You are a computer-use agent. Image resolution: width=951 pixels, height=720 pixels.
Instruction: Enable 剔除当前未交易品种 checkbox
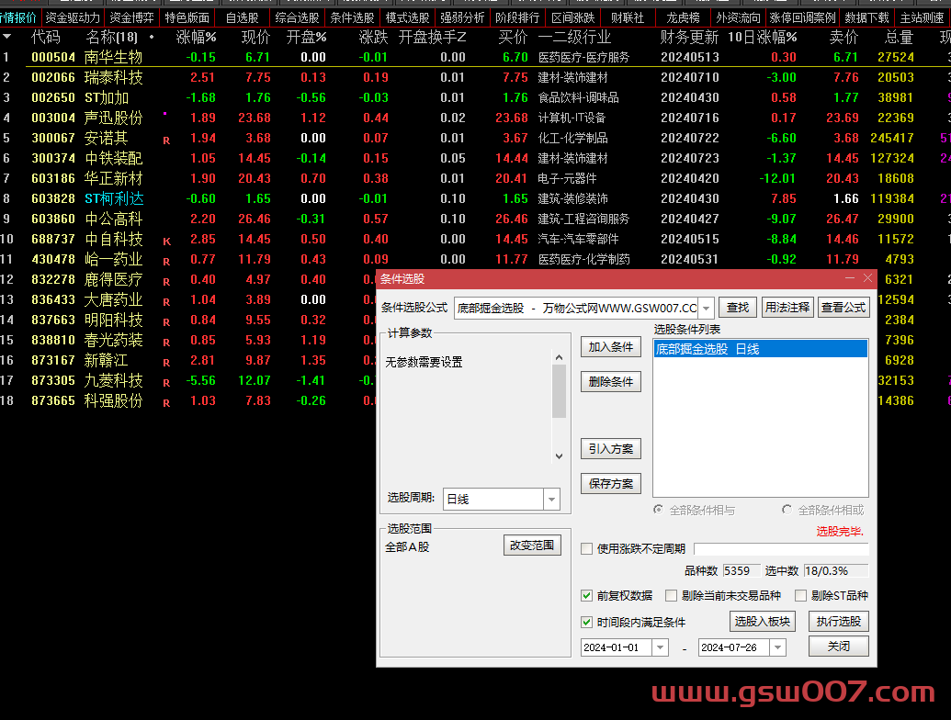click(671, 596)
